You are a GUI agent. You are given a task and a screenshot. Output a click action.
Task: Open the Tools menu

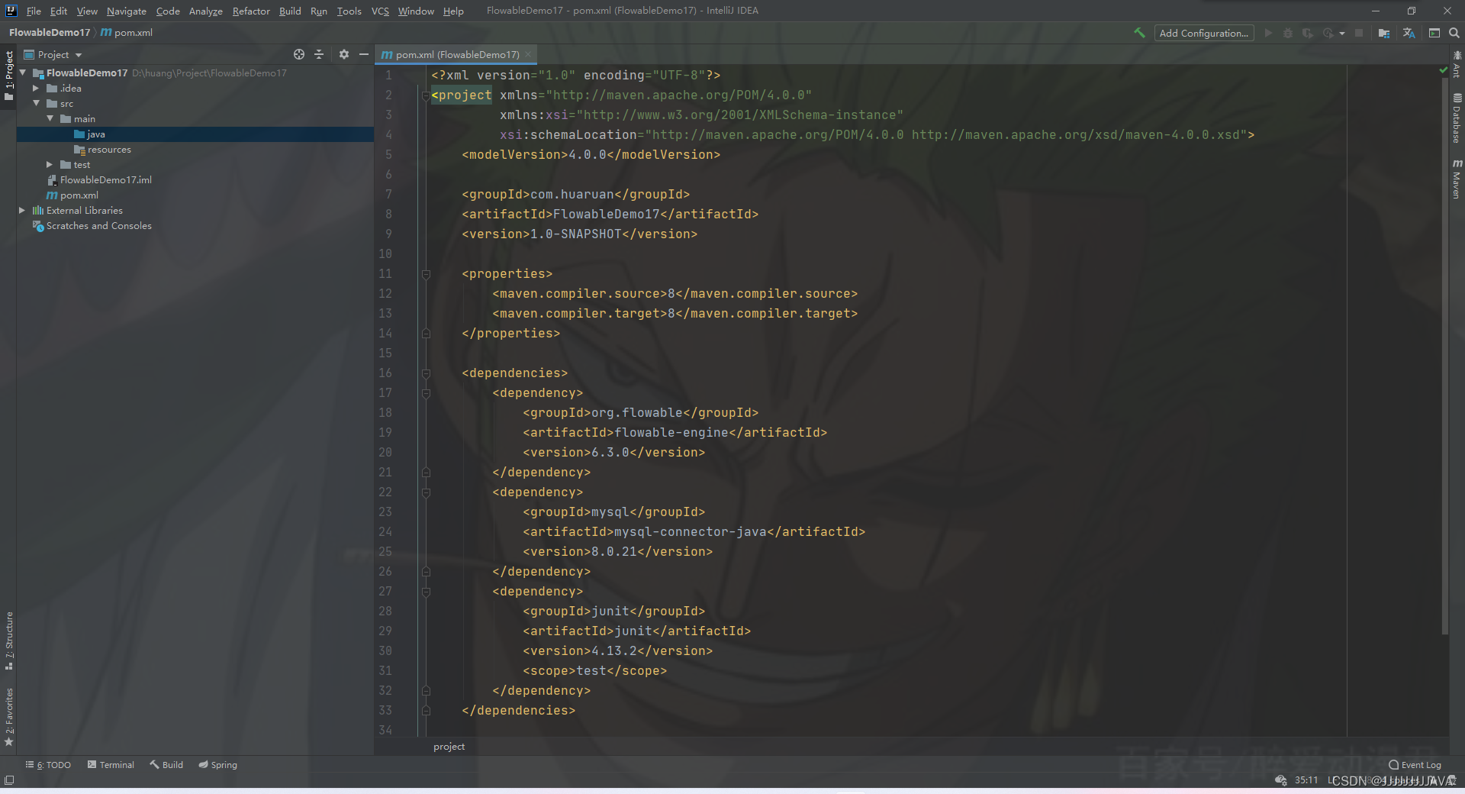pos(349,11)
